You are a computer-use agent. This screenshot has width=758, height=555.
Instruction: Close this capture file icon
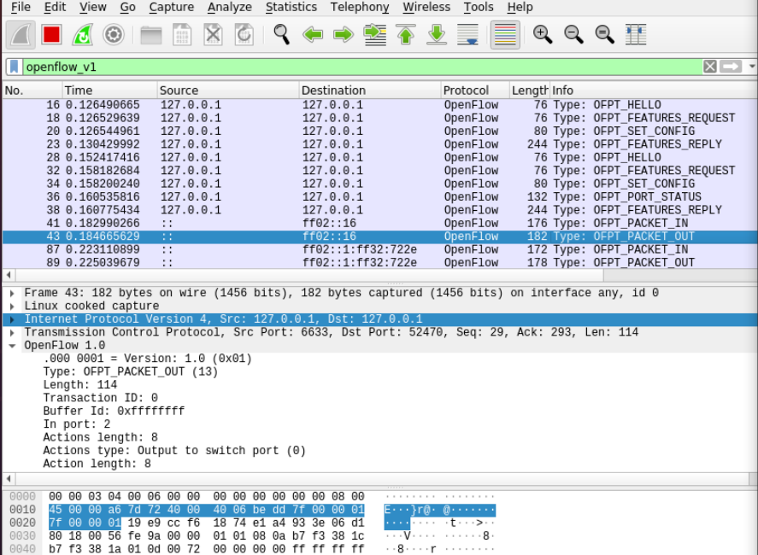(213, 35)
